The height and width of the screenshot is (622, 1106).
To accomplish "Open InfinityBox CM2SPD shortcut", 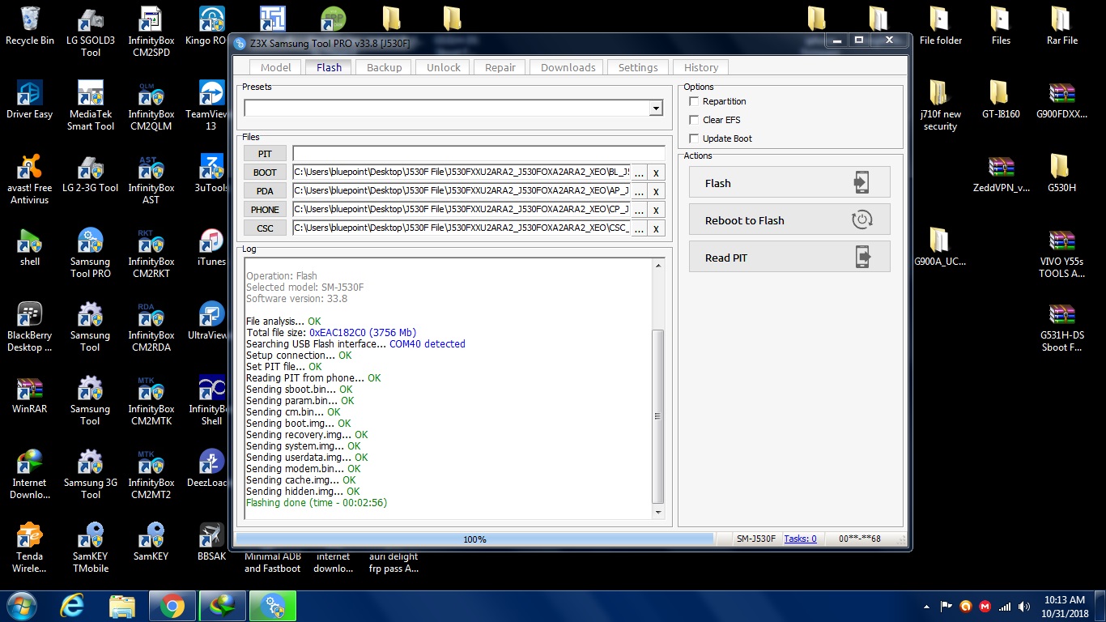I will [151, 32].
